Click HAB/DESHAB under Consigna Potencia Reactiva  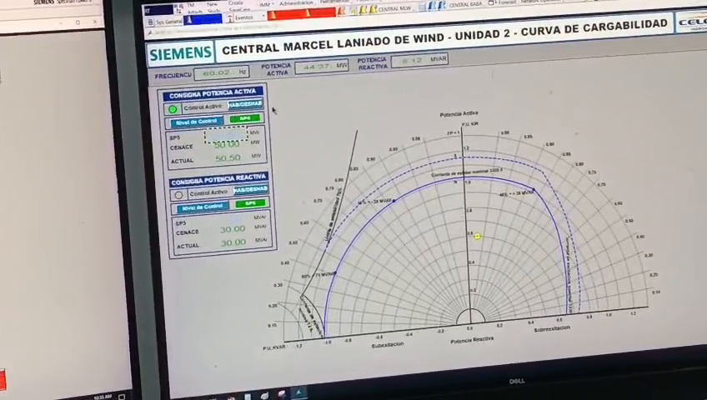point(251,190)
